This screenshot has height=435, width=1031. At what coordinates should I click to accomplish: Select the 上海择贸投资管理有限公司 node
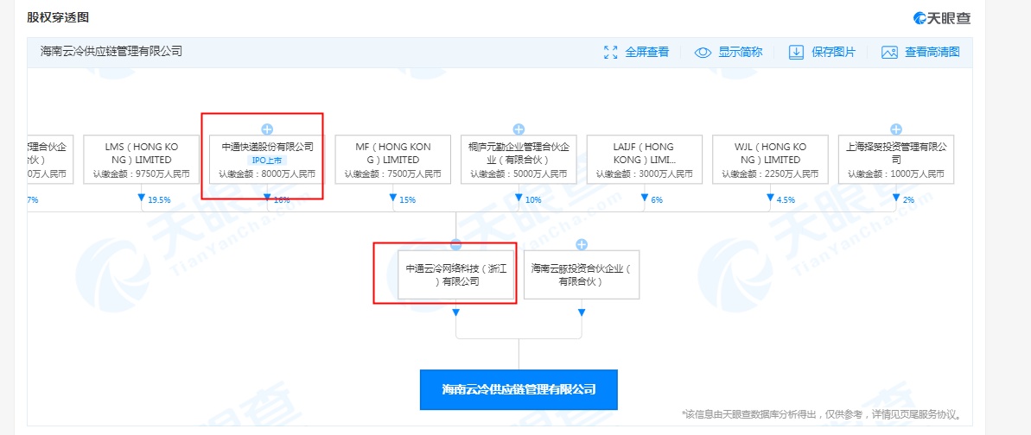pyautogui.click(x=896, y=159)
